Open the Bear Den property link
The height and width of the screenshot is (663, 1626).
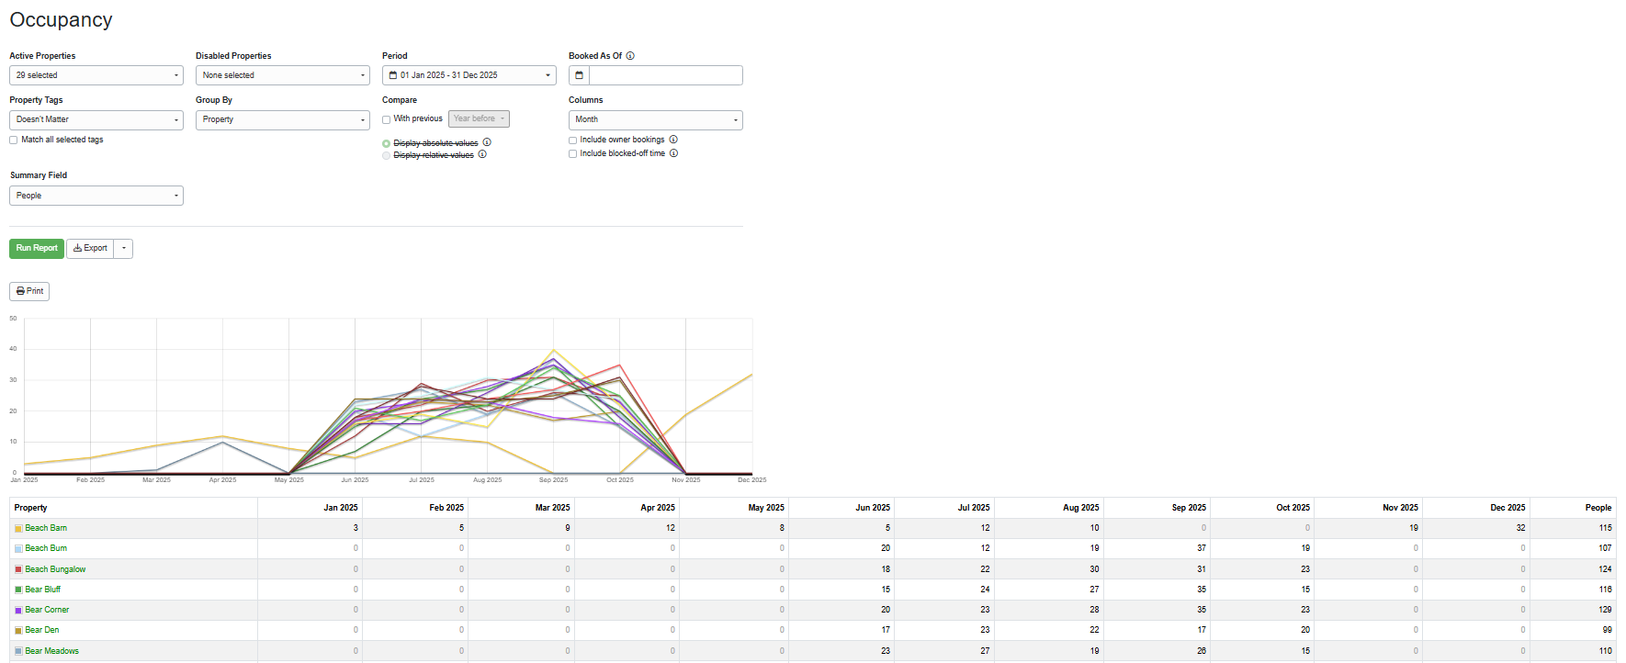[x=42, y=630]
